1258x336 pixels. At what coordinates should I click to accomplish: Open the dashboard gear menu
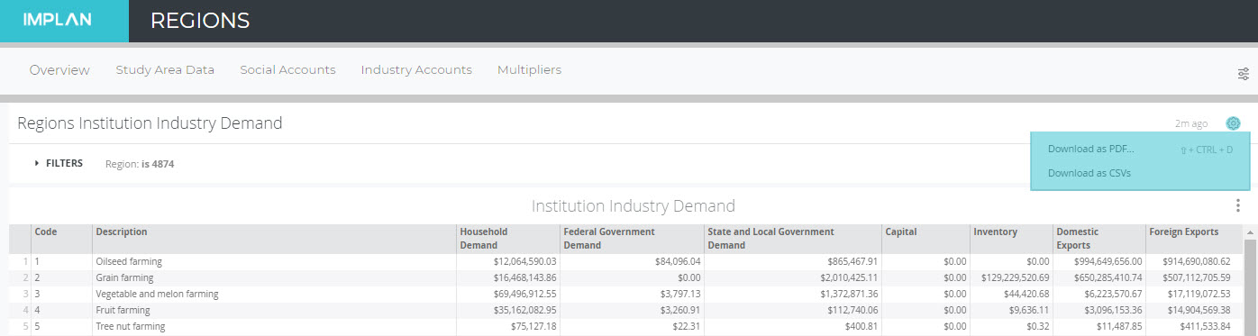point(1233,123)
